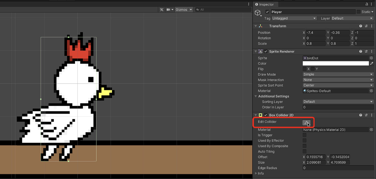Click the Transform component axes icon
Viewport: 376px width, 179px height.
tap(260, 26)
